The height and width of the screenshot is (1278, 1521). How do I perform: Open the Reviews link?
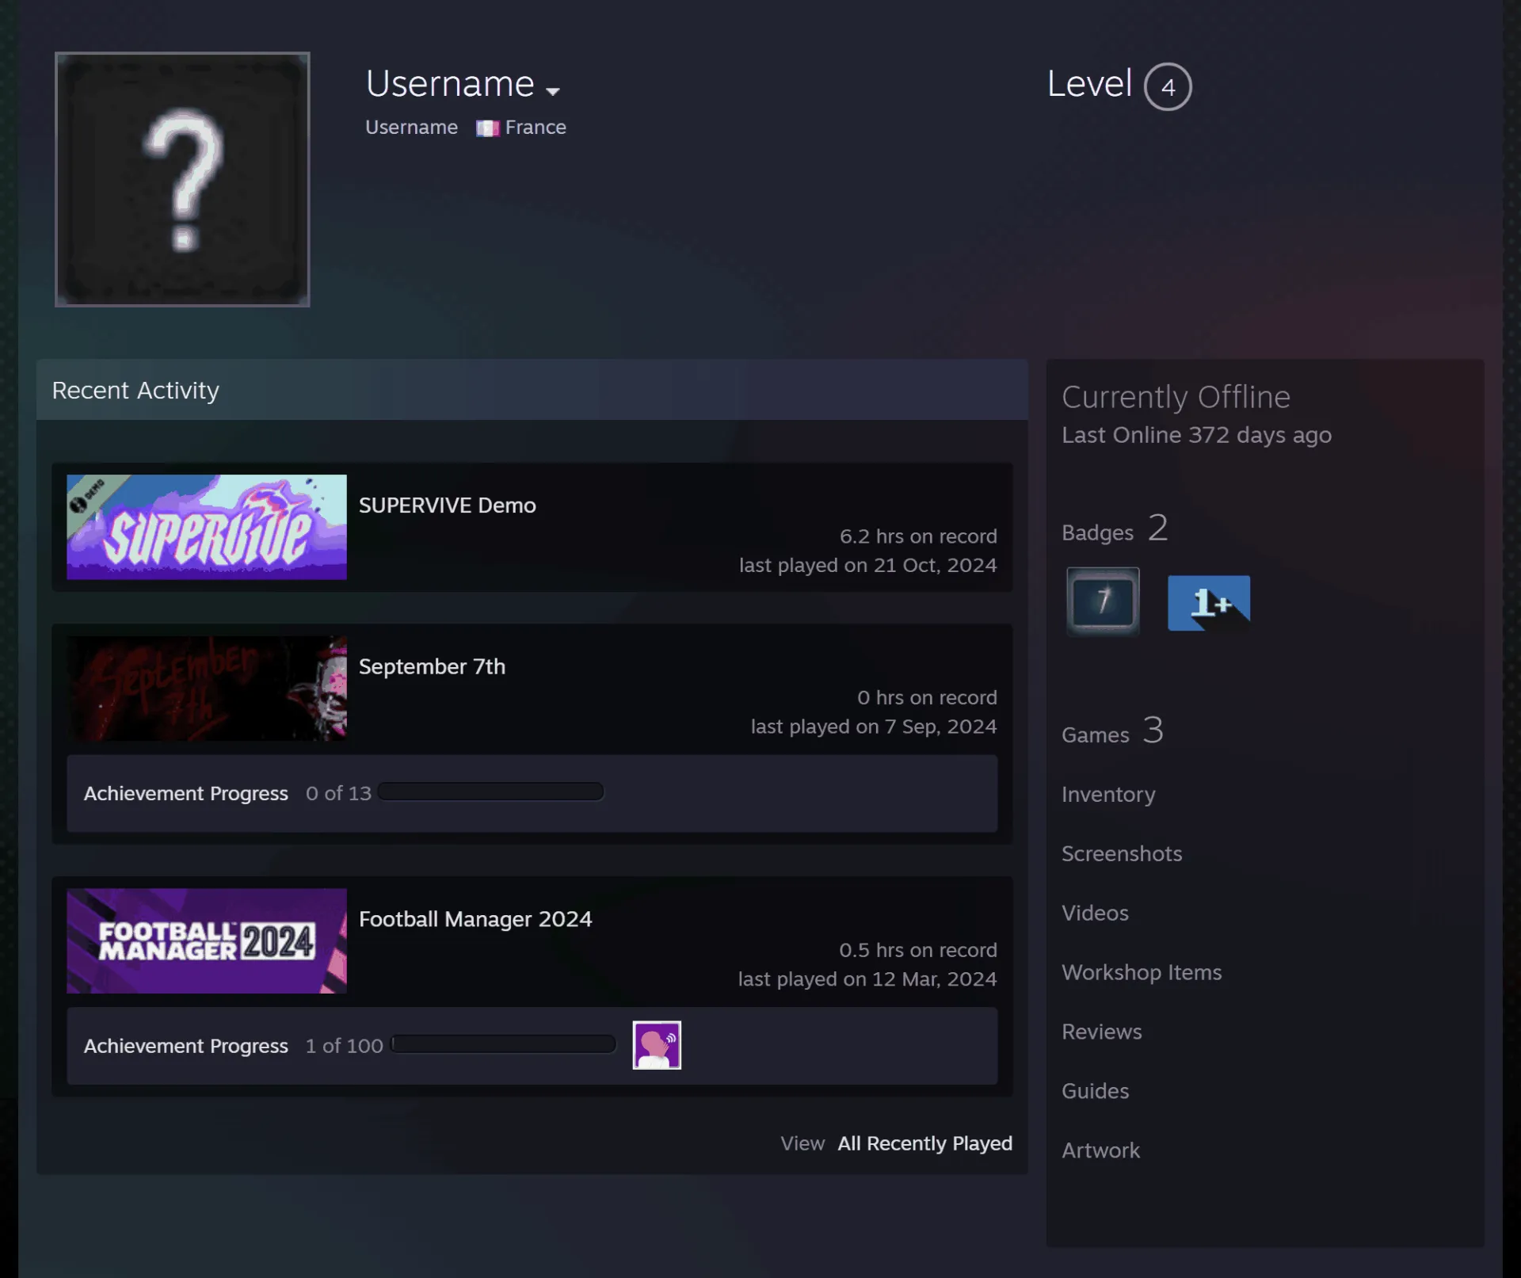pos(1102,1032)
